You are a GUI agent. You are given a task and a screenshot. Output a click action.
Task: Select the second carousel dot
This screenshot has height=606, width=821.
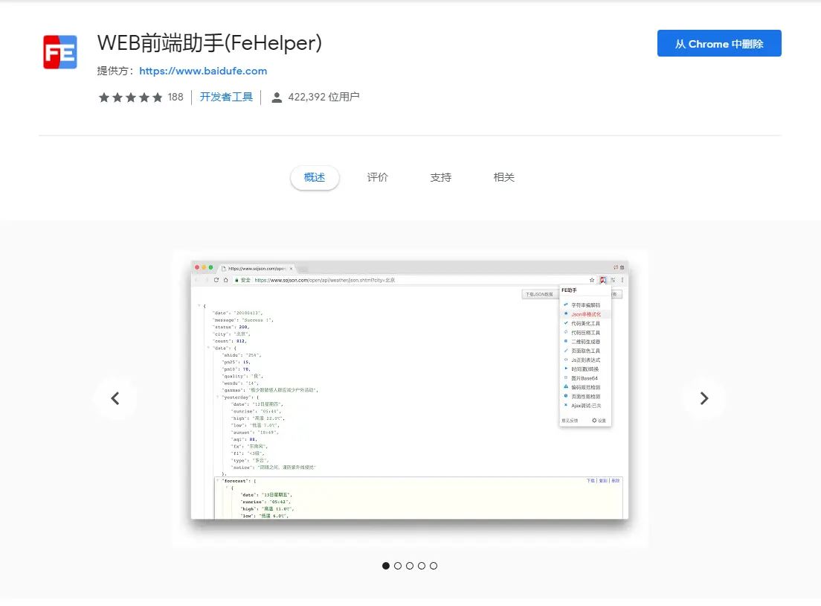pyautogui.click(x=398, y=566)
